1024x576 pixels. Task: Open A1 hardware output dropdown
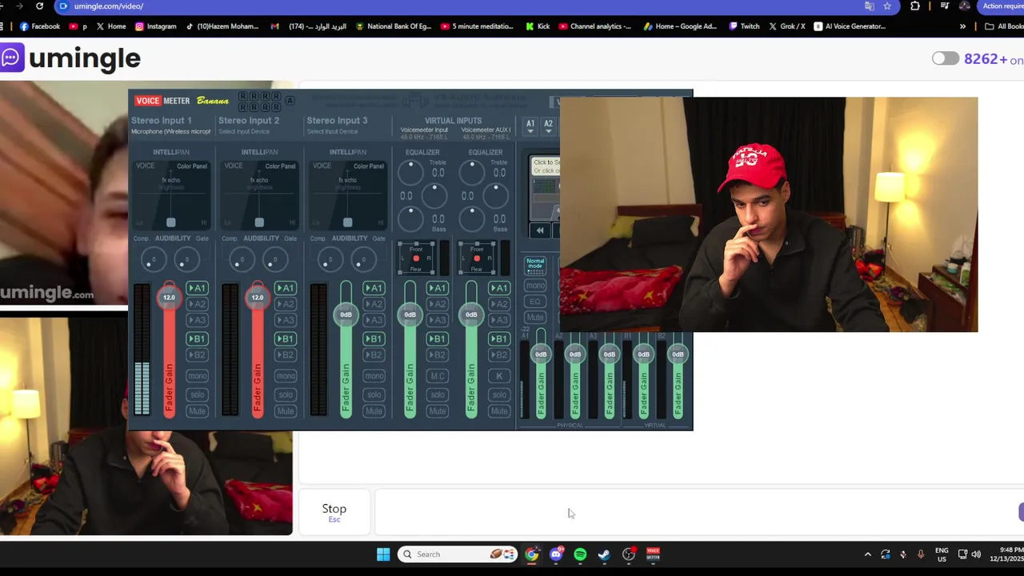click(x=530, y=126)
